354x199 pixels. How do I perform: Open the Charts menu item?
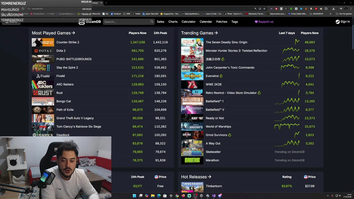(173, 22)
